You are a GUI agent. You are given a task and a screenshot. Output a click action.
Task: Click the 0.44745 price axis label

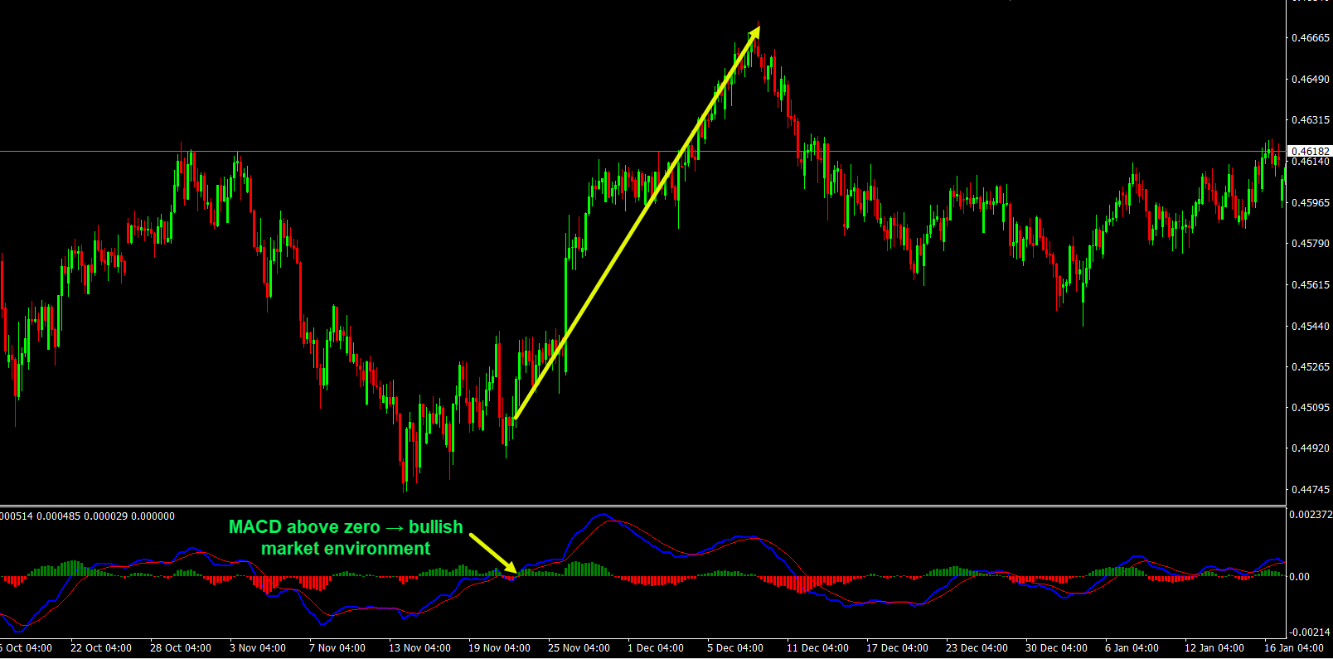point(1310,489)
